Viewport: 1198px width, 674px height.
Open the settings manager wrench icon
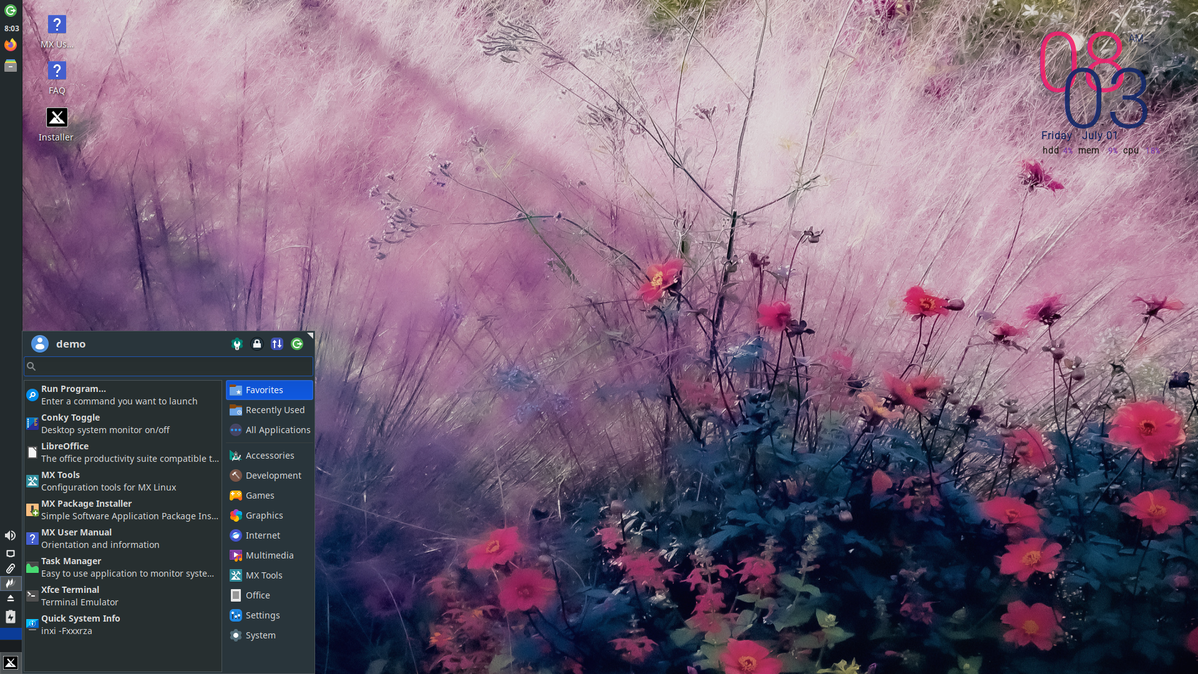[x=236, y=344]
